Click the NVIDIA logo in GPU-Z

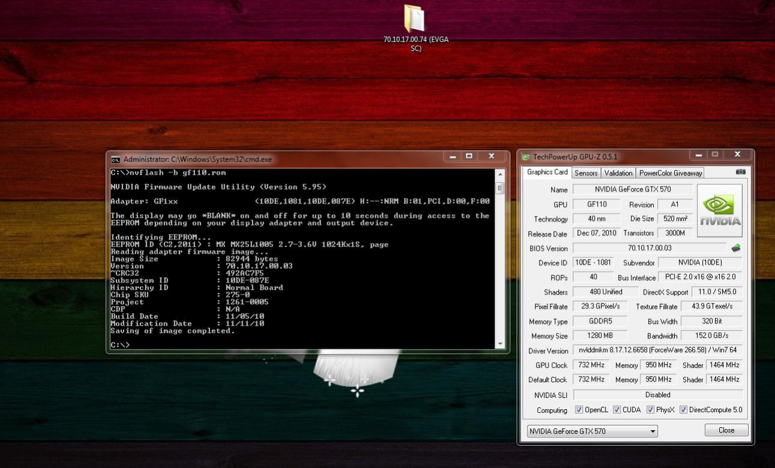(x=720, y=211)
